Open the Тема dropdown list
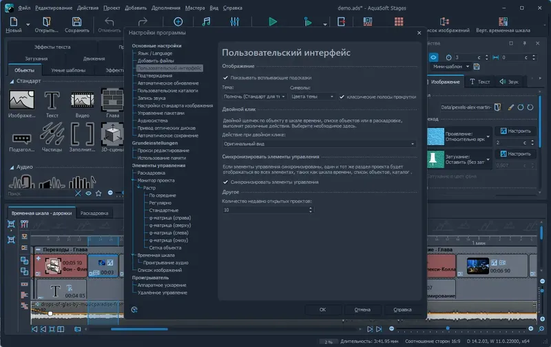The image size is (551, 347). [253, 96]
